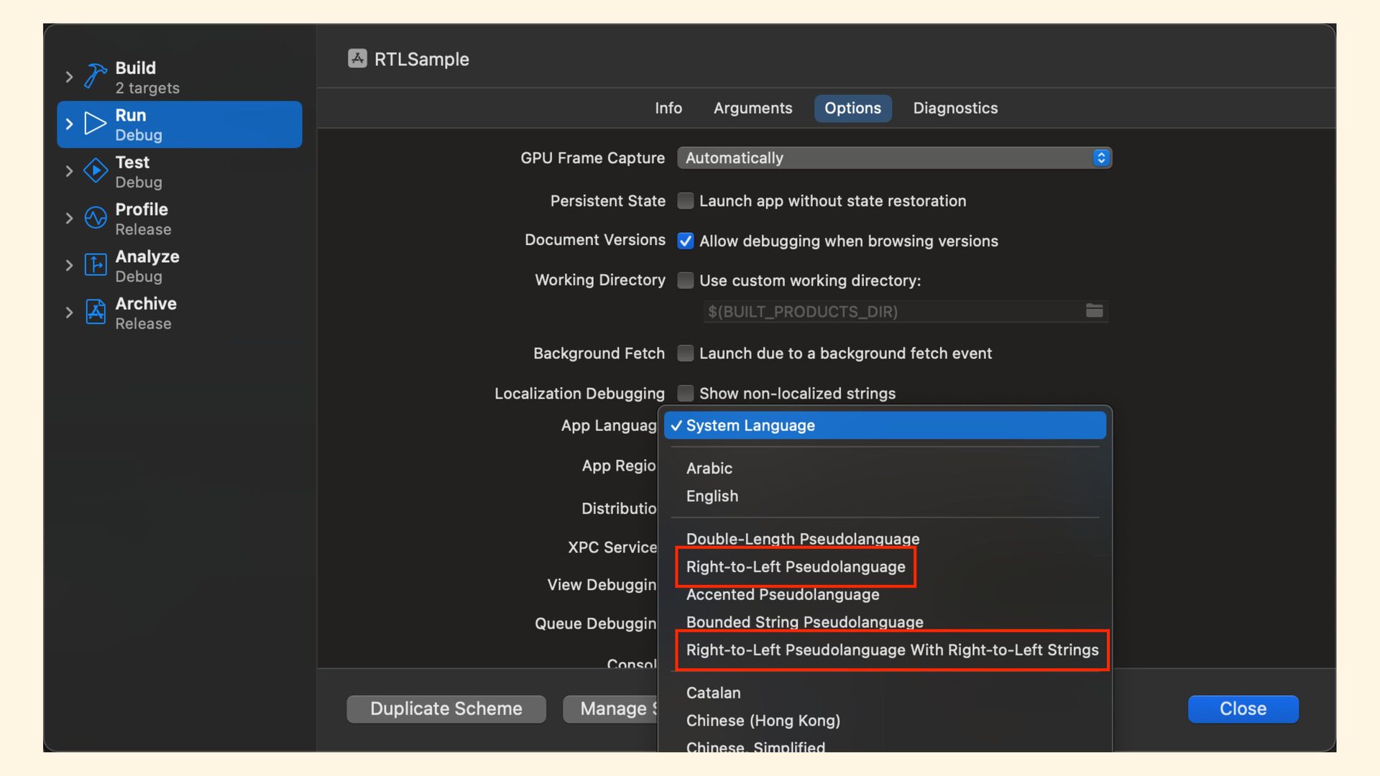Click the blue Close button
The width and height of the screenshot is (1380, 776).
[x=1243, y=709]
